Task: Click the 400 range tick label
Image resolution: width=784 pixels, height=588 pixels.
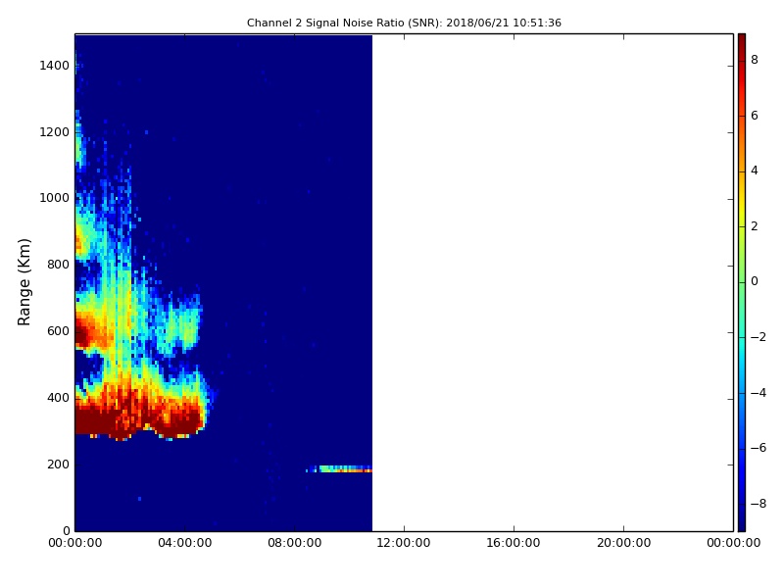Action: coord(58,398)
